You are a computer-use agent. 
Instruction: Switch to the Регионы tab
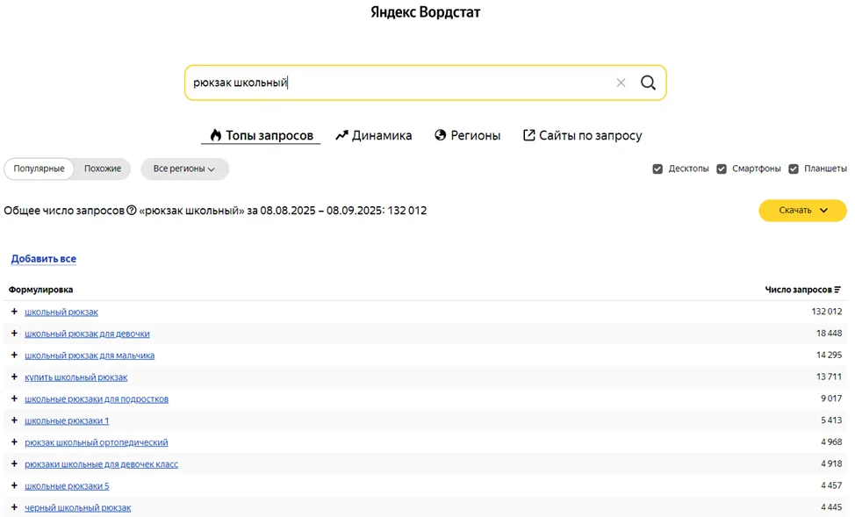[467, 135]
